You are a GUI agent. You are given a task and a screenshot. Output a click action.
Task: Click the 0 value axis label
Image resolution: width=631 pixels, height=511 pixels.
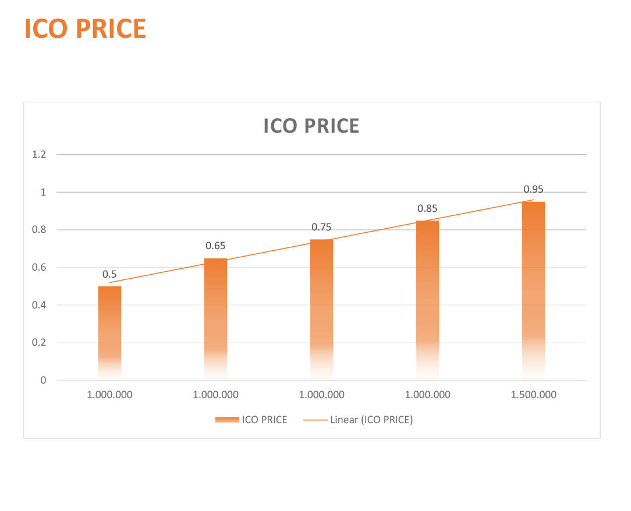43,380
